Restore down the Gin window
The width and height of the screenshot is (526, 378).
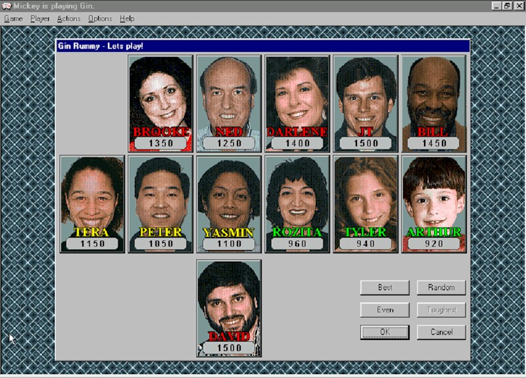pyautogui.click(x=506, y=6)
